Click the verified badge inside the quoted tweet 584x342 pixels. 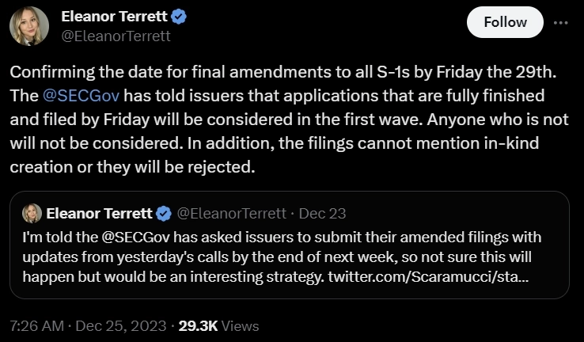164,214
